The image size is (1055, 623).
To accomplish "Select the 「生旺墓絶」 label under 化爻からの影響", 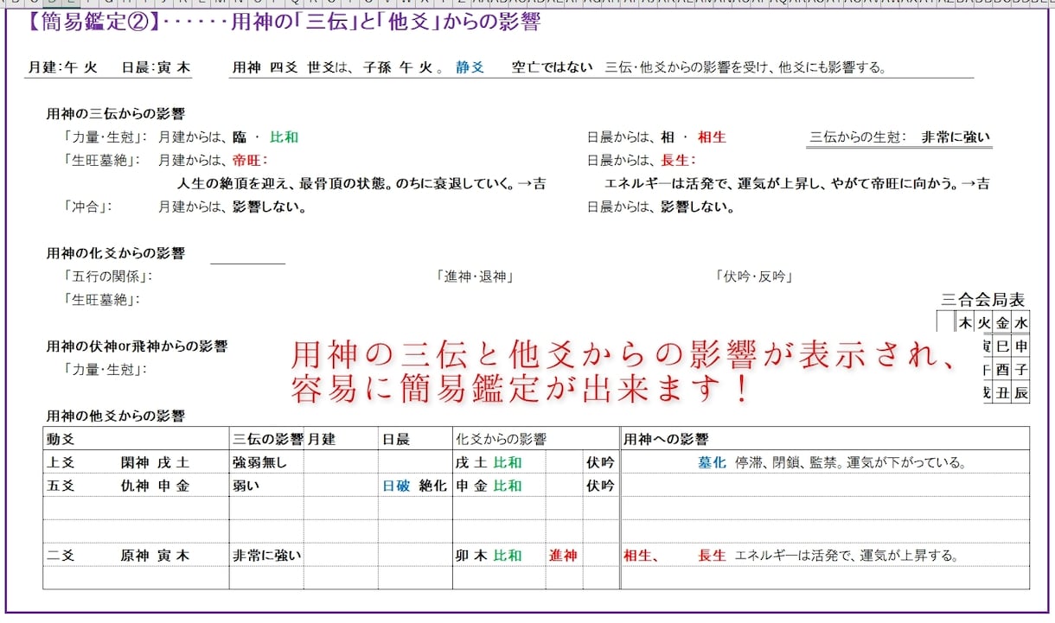I will (x=101, y=300).
